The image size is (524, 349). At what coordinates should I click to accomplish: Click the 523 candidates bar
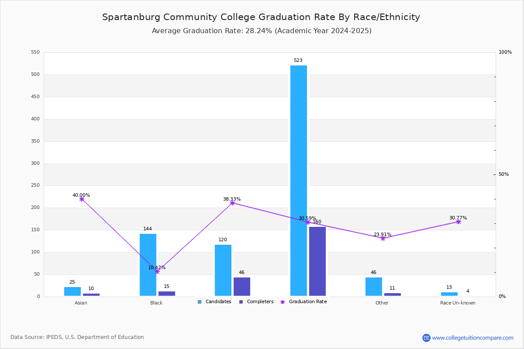tap(299, 181)
